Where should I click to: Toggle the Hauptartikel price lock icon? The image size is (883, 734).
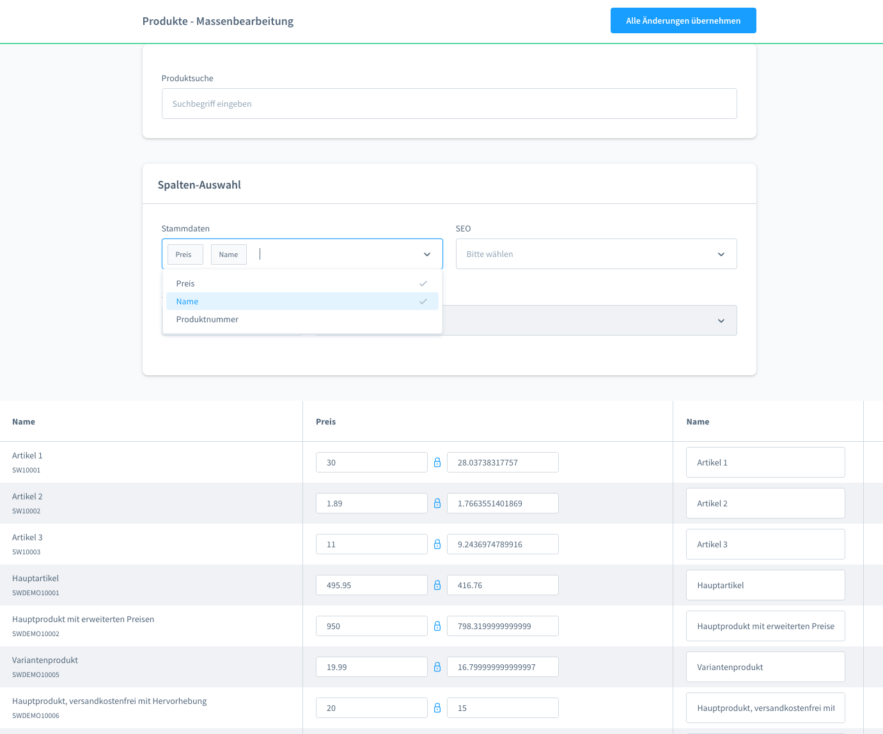click(437, 585)
